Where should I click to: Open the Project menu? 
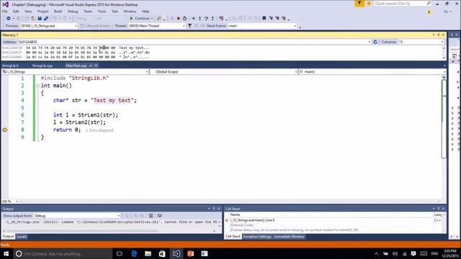(x=43, y=12)
